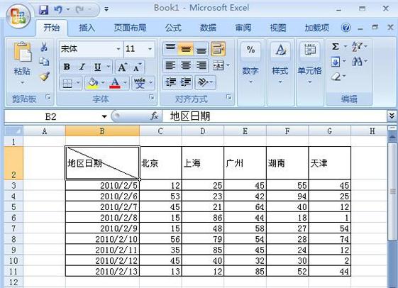Center text horizontally

click(x=186, y=66)
